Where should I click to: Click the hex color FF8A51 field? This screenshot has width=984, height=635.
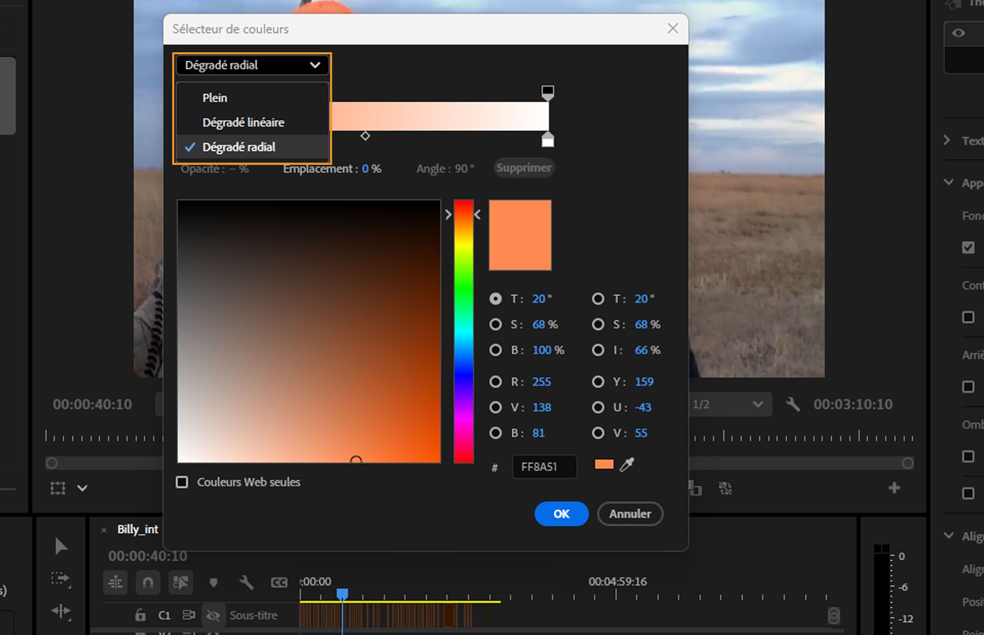pos(543,467)
